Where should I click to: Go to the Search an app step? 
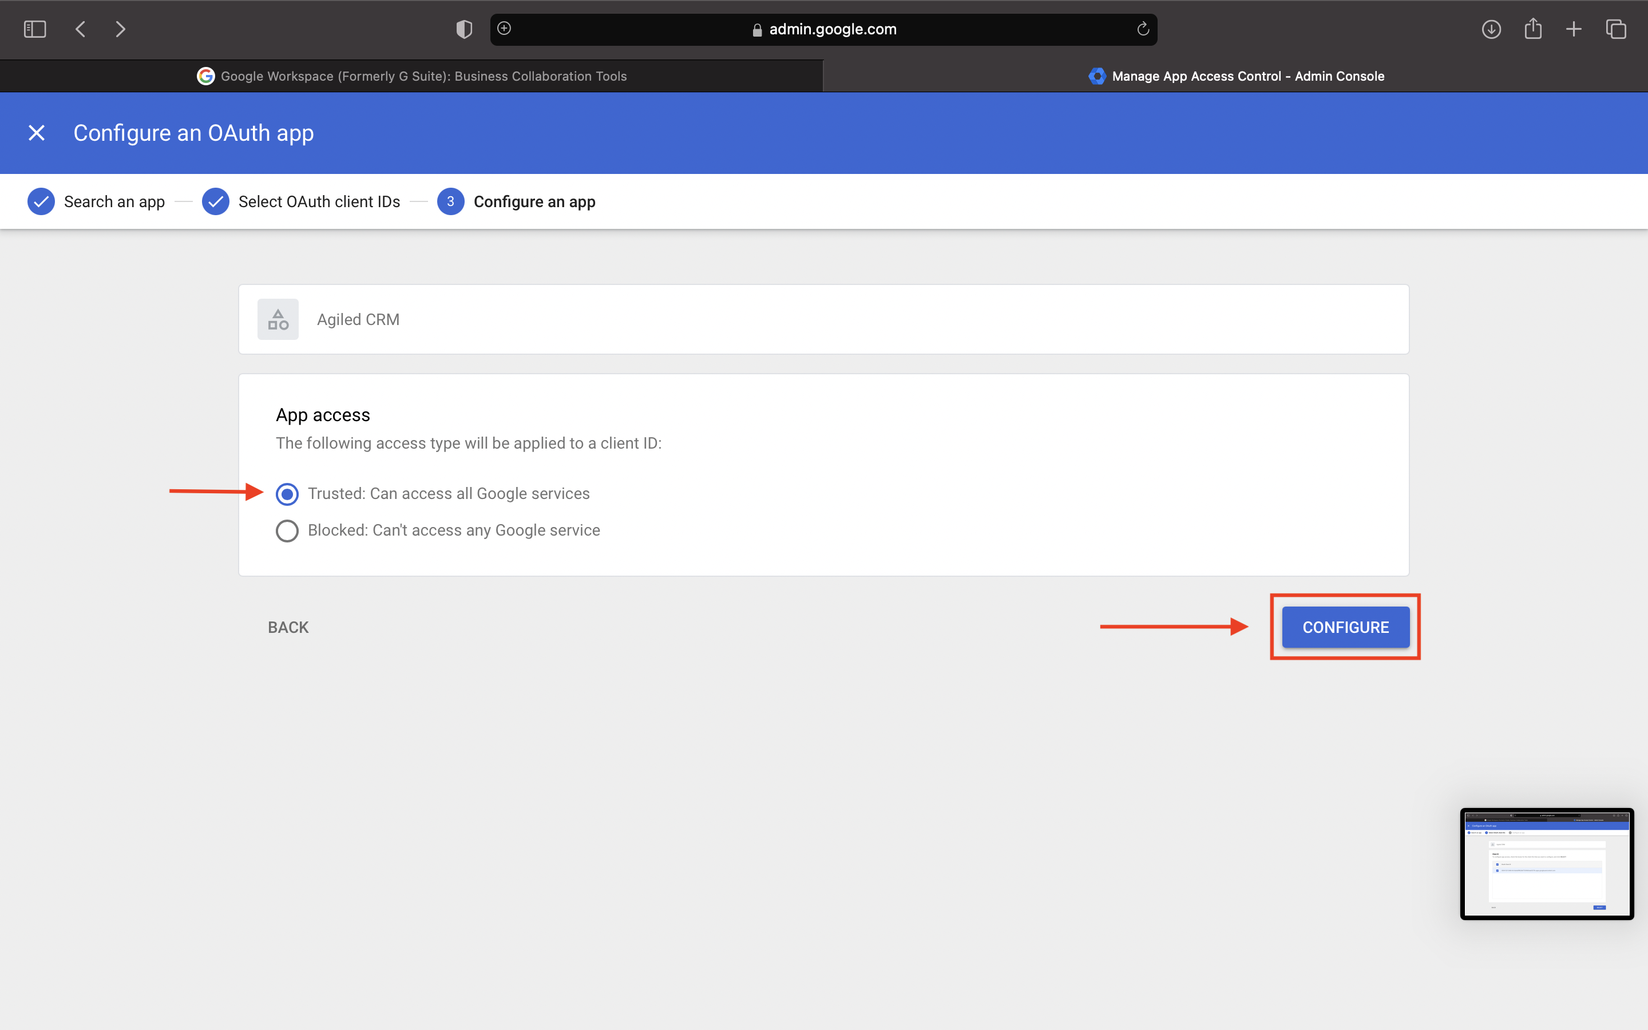(96, 201)
